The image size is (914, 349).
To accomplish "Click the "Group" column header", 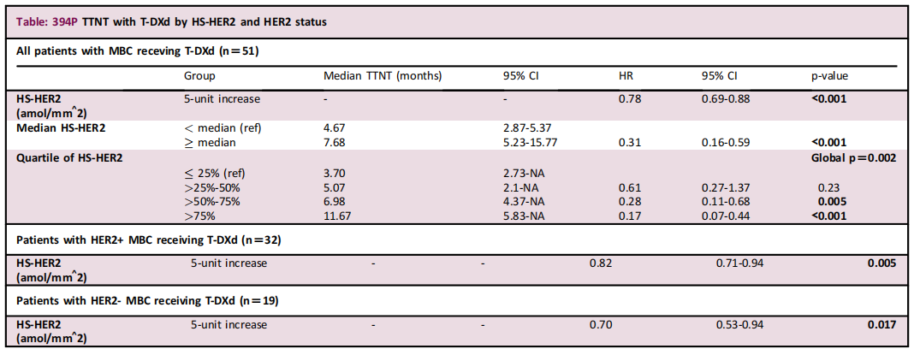I will pos(199,76).
